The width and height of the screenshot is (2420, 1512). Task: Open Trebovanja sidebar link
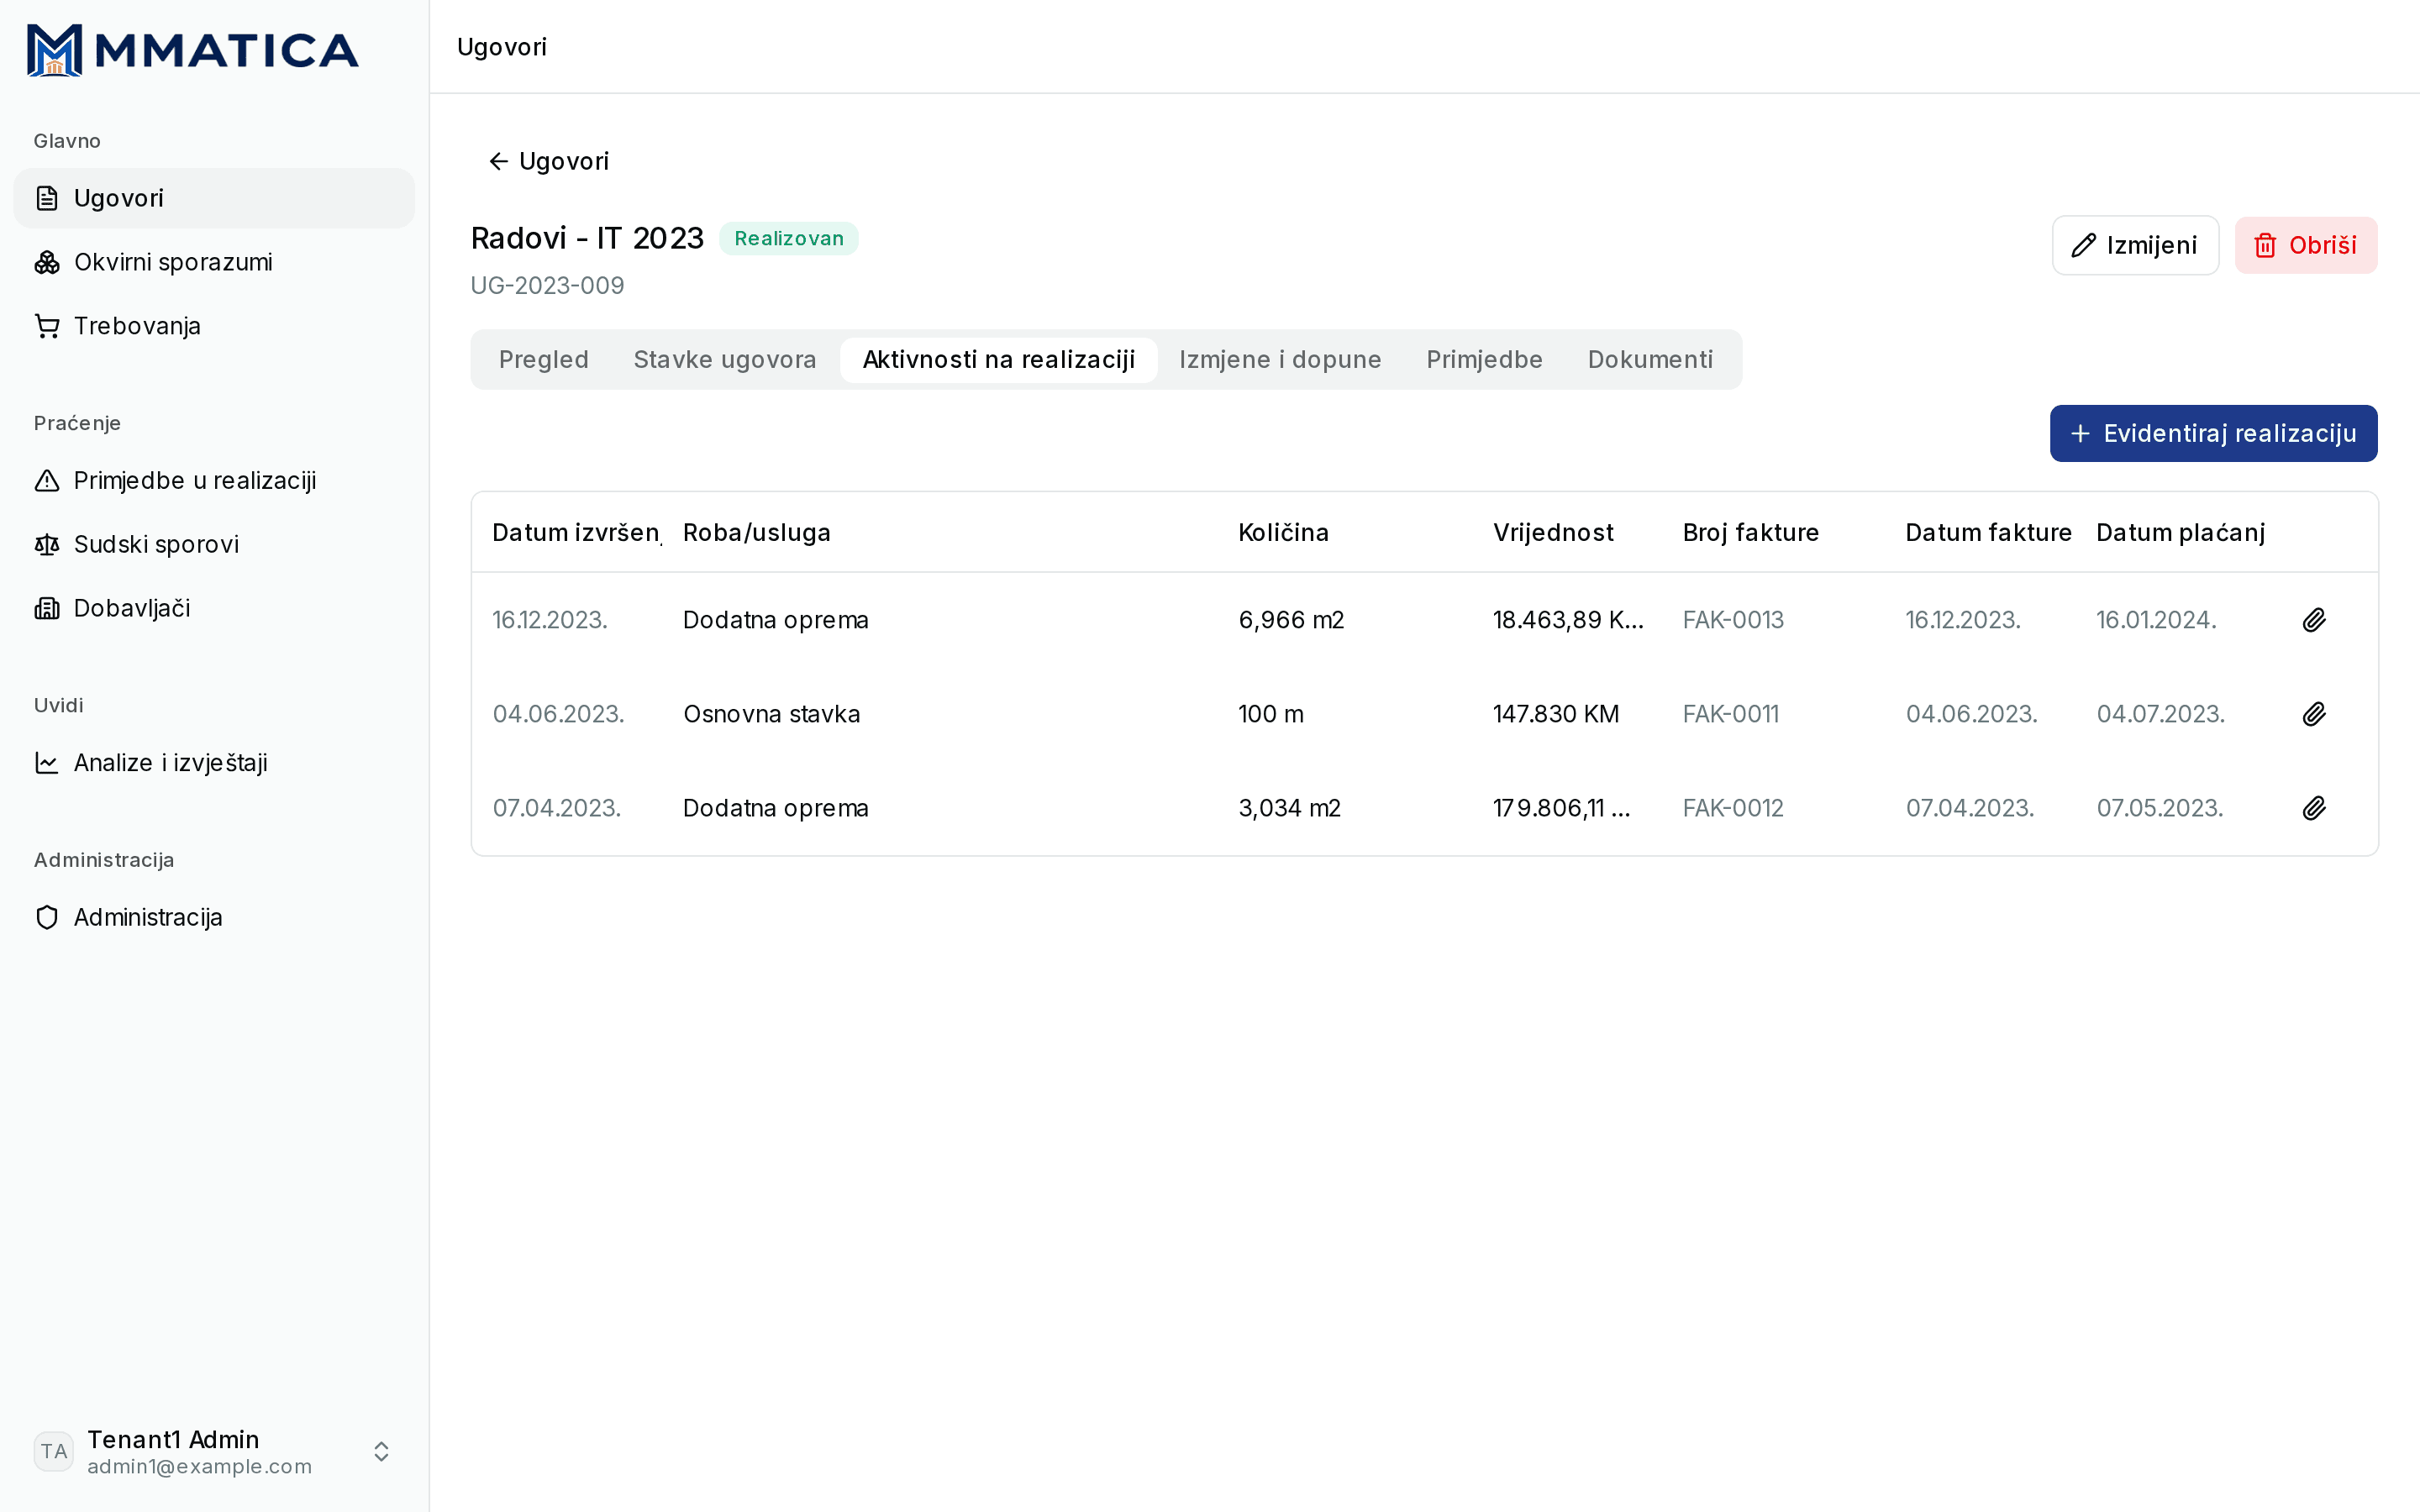(214, 326)
